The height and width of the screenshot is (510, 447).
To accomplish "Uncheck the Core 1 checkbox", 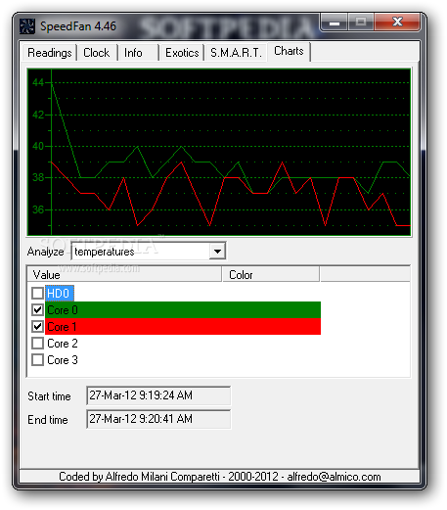I will click(x=37, y=326).
